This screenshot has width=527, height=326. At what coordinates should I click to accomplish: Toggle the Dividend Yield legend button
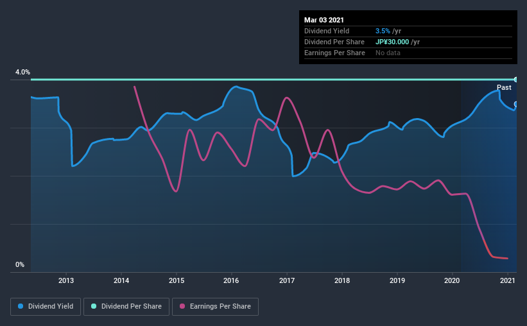46,307
